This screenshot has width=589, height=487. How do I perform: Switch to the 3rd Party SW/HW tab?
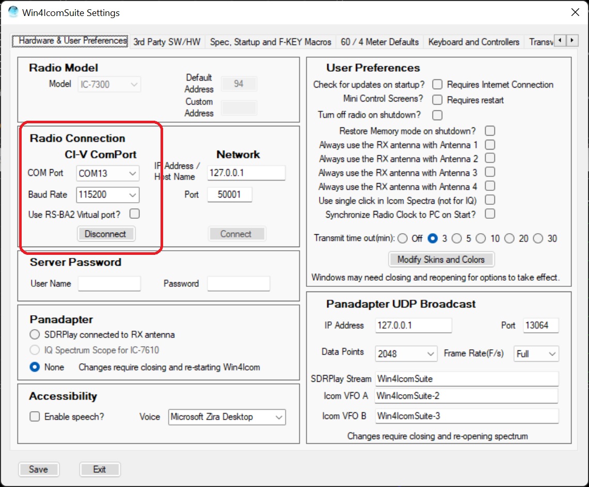[167, 42]
